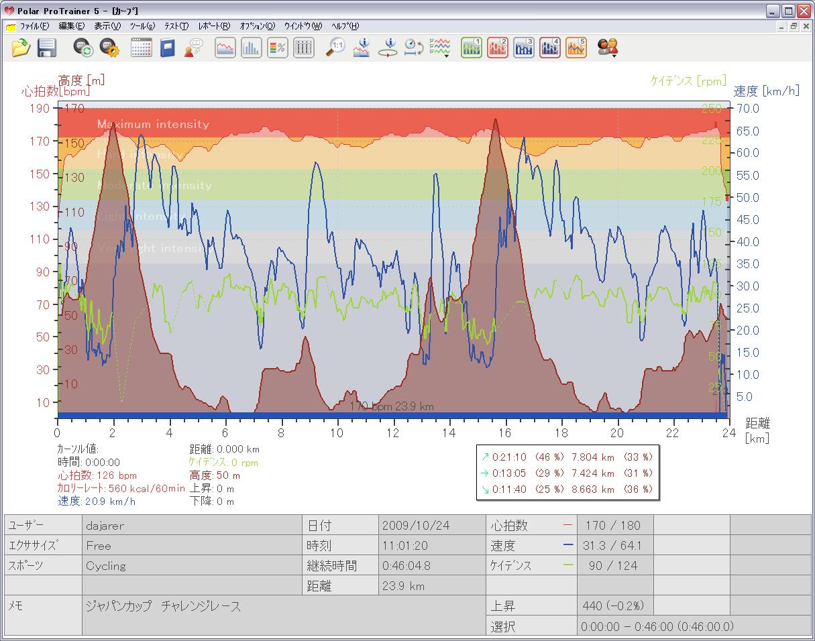Click the distance value 23.9 km

click(432, 586)
